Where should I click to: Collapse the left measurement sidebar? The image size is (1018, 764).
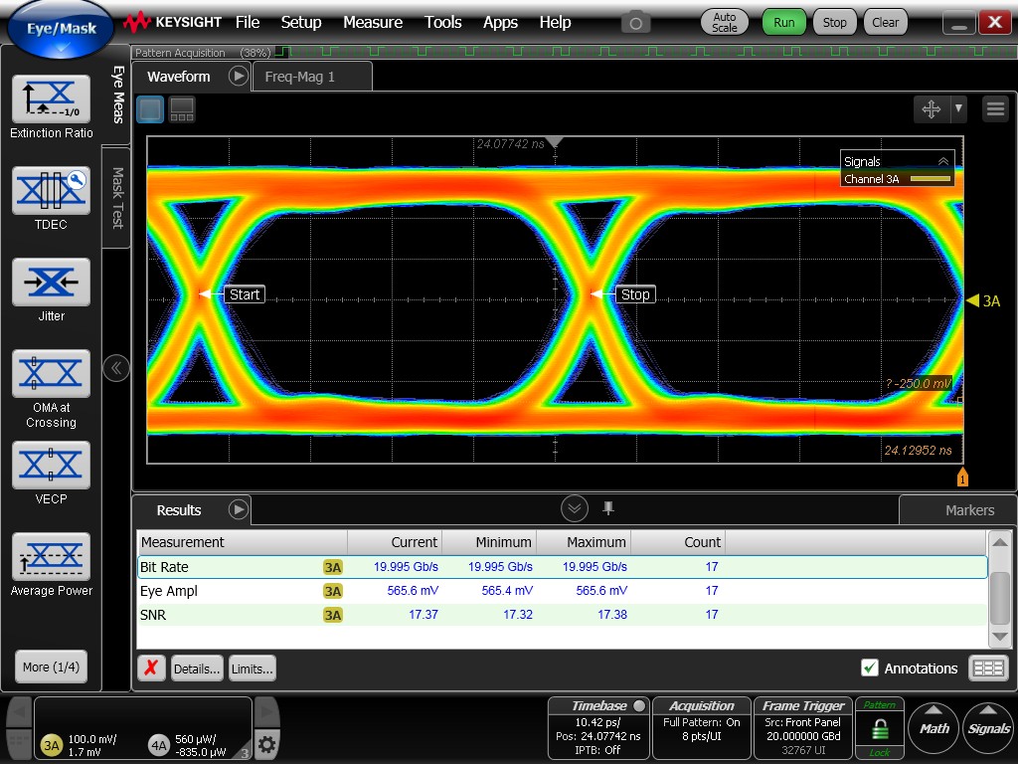pos(116,368)
